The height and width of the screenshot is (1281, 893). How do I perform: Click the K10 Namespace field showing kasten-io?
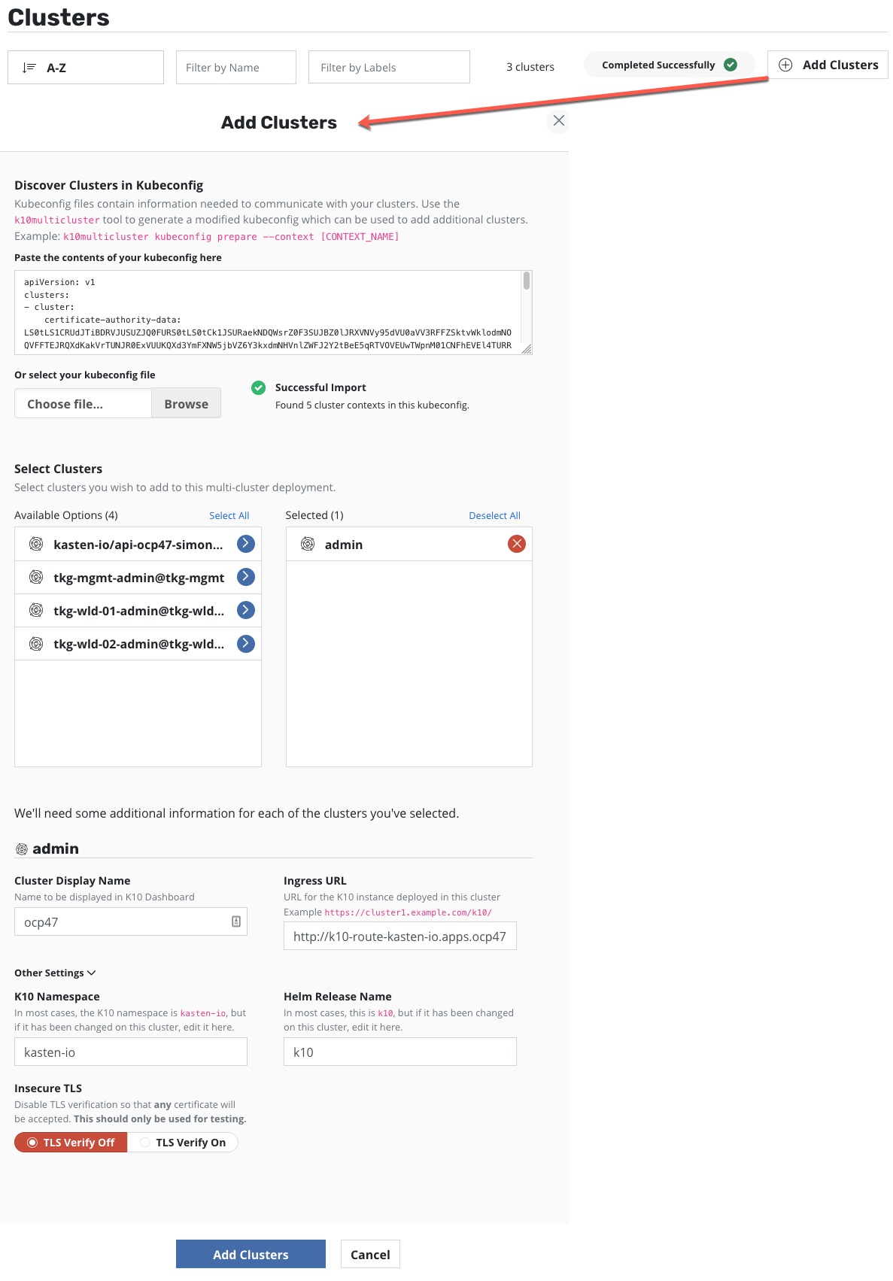tap(131, 1052)
